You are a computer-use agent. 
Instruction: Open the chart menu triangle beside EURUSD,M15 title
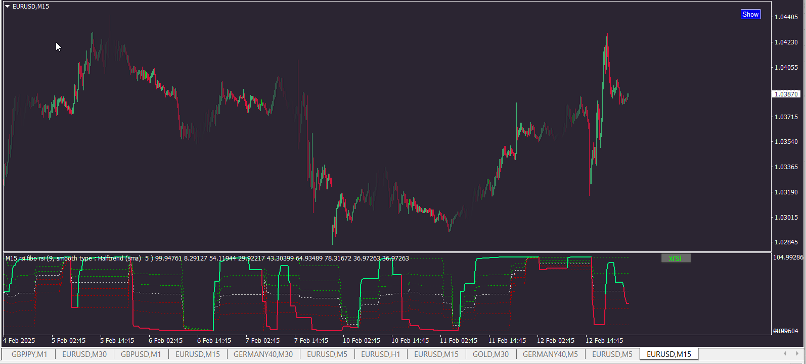coord(8,7)
